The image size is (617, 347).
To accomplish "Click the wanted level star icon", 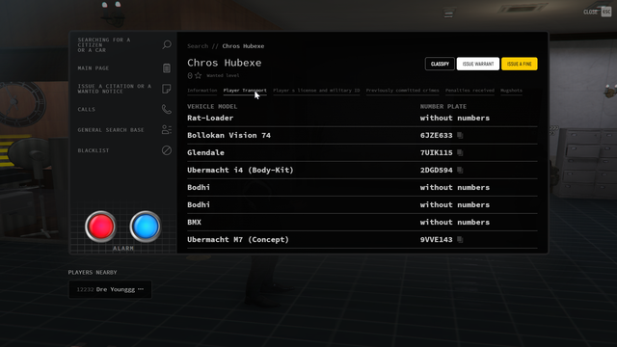I will (x=199, y=75).
